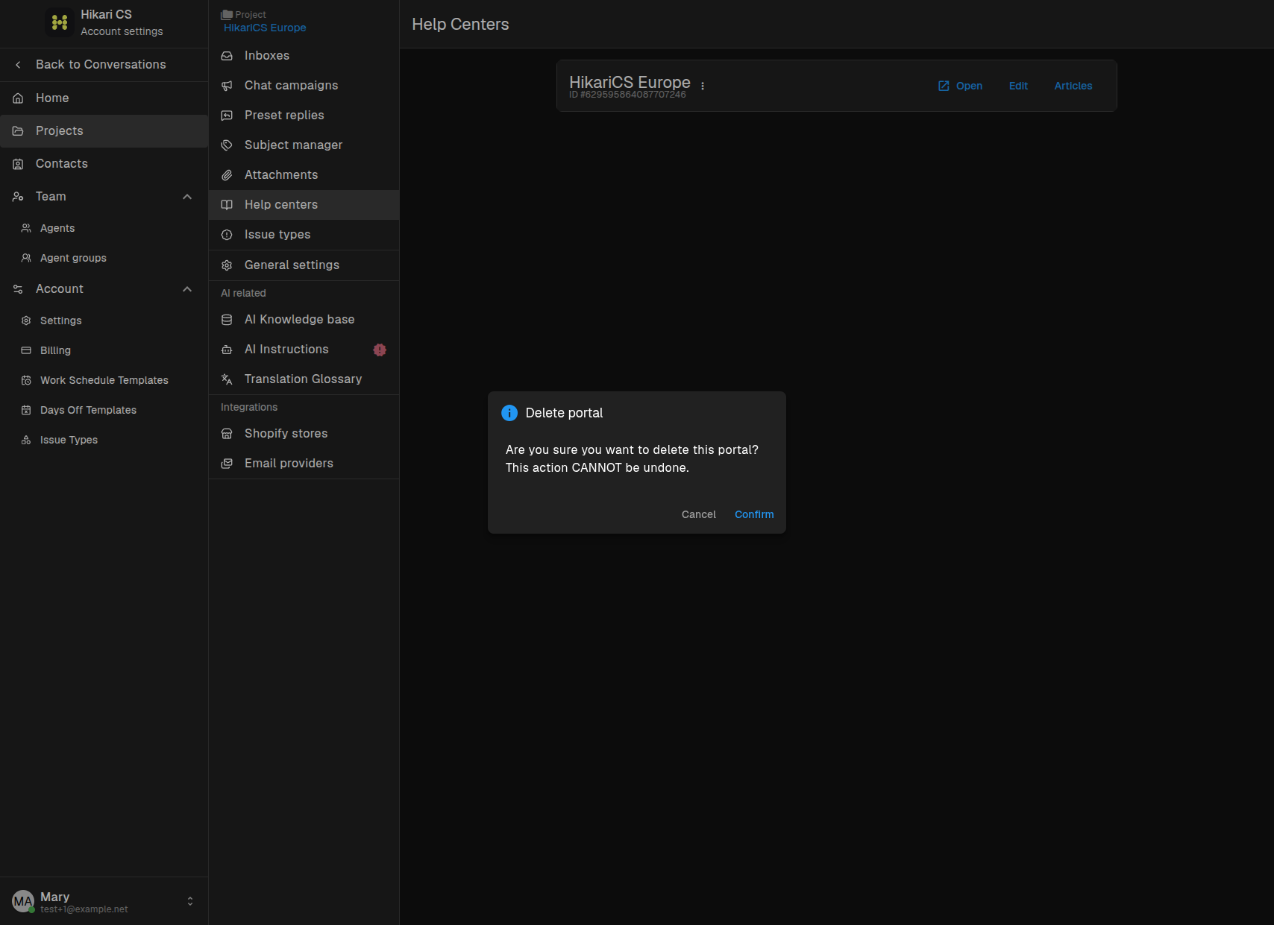The height and width of the screenshot is (925, 1274).
Task: Click the Email providers icon
Action: point(227,464)
